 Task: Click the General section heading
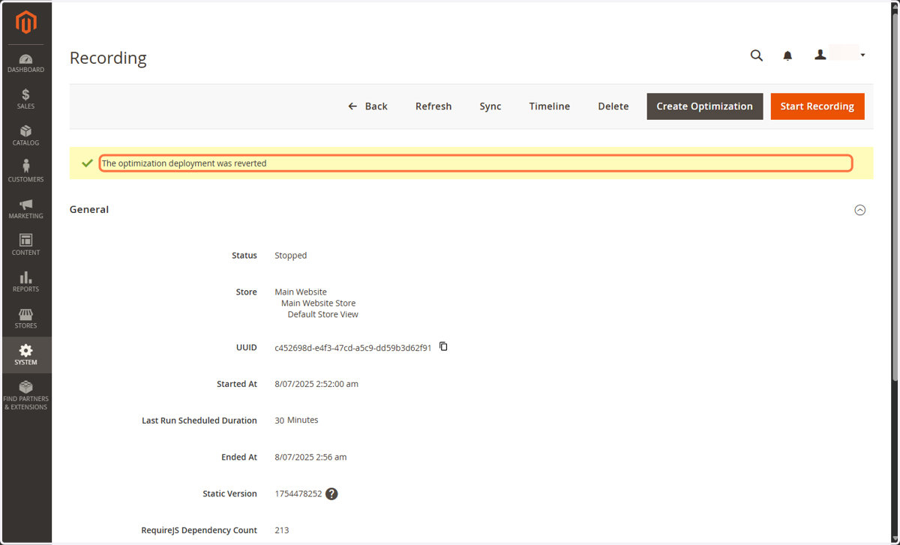[89, 209]
